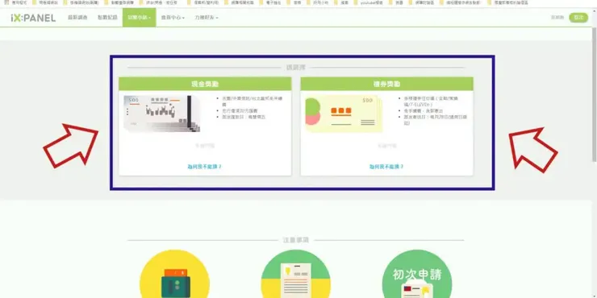Open the 點數記錄 navigation item
The image size is (597, 298).
pyautogui.click(x=107, y=18)
